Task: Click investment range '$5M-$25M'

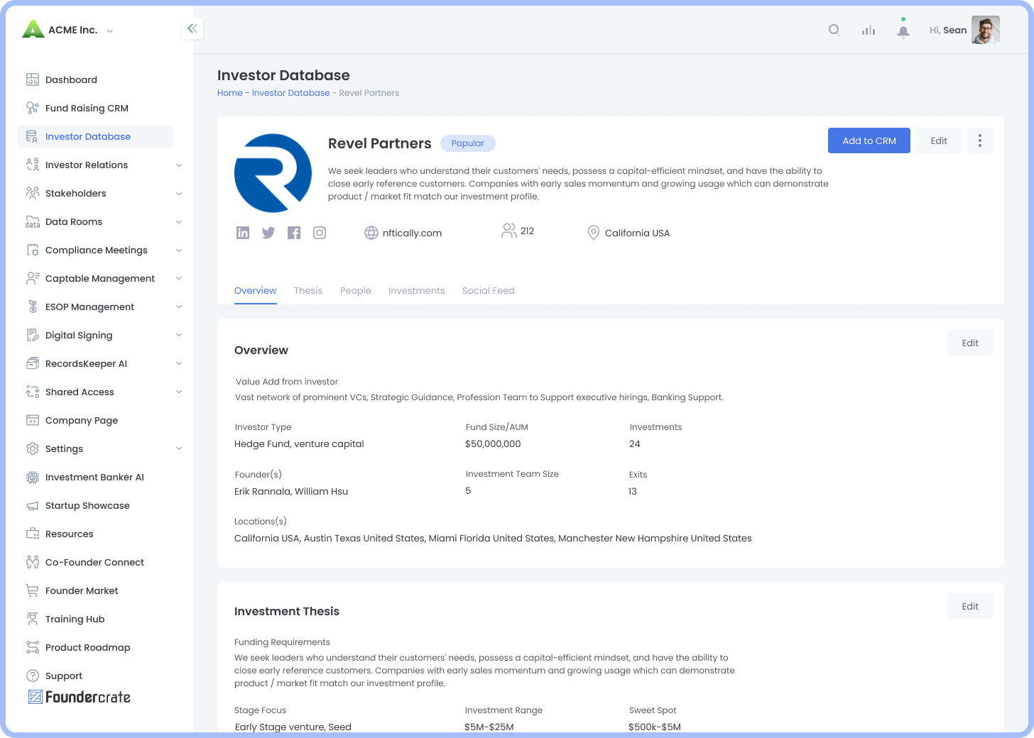Action: pos(489,727)
